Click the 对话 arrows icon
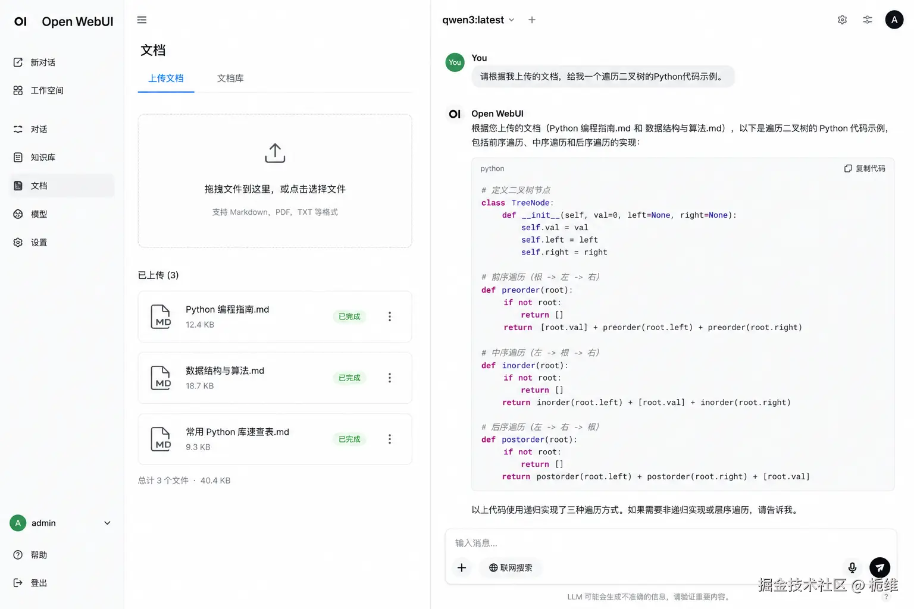The width and height of the screenshot is (914, 609). point(18,129)
